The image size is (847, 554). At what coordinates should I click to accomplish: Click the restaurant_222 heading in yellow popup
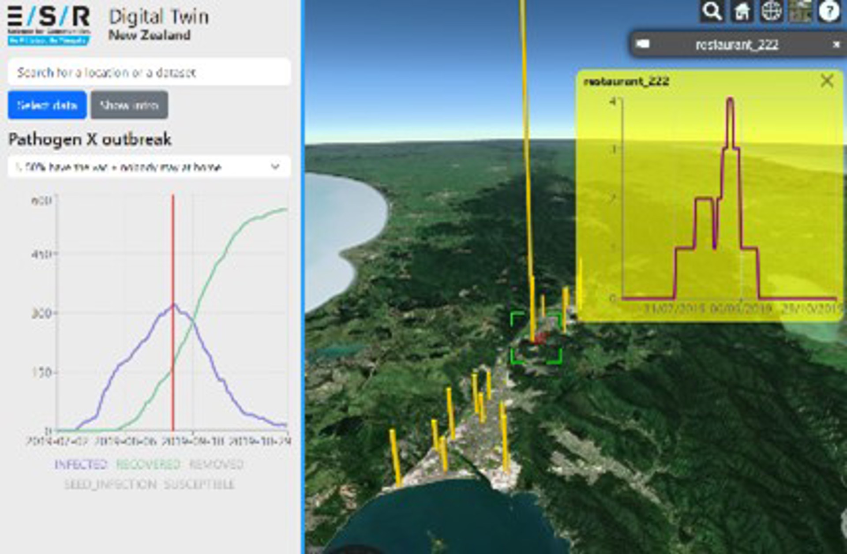[626, 82]
